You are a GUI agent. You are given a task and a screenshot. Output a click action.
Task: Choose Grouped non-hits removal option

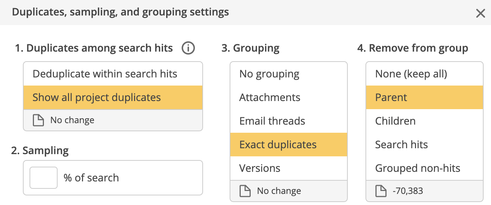[x=425, y=168]
